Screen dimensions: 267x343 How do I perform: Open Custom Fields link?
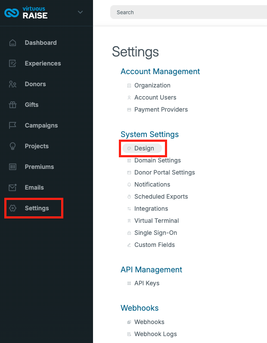[155, 245]
